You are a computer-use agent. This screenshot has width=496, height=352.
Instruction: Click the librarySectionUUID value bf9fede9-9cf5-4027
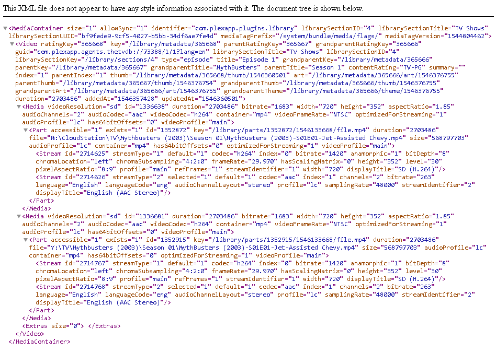147,36
